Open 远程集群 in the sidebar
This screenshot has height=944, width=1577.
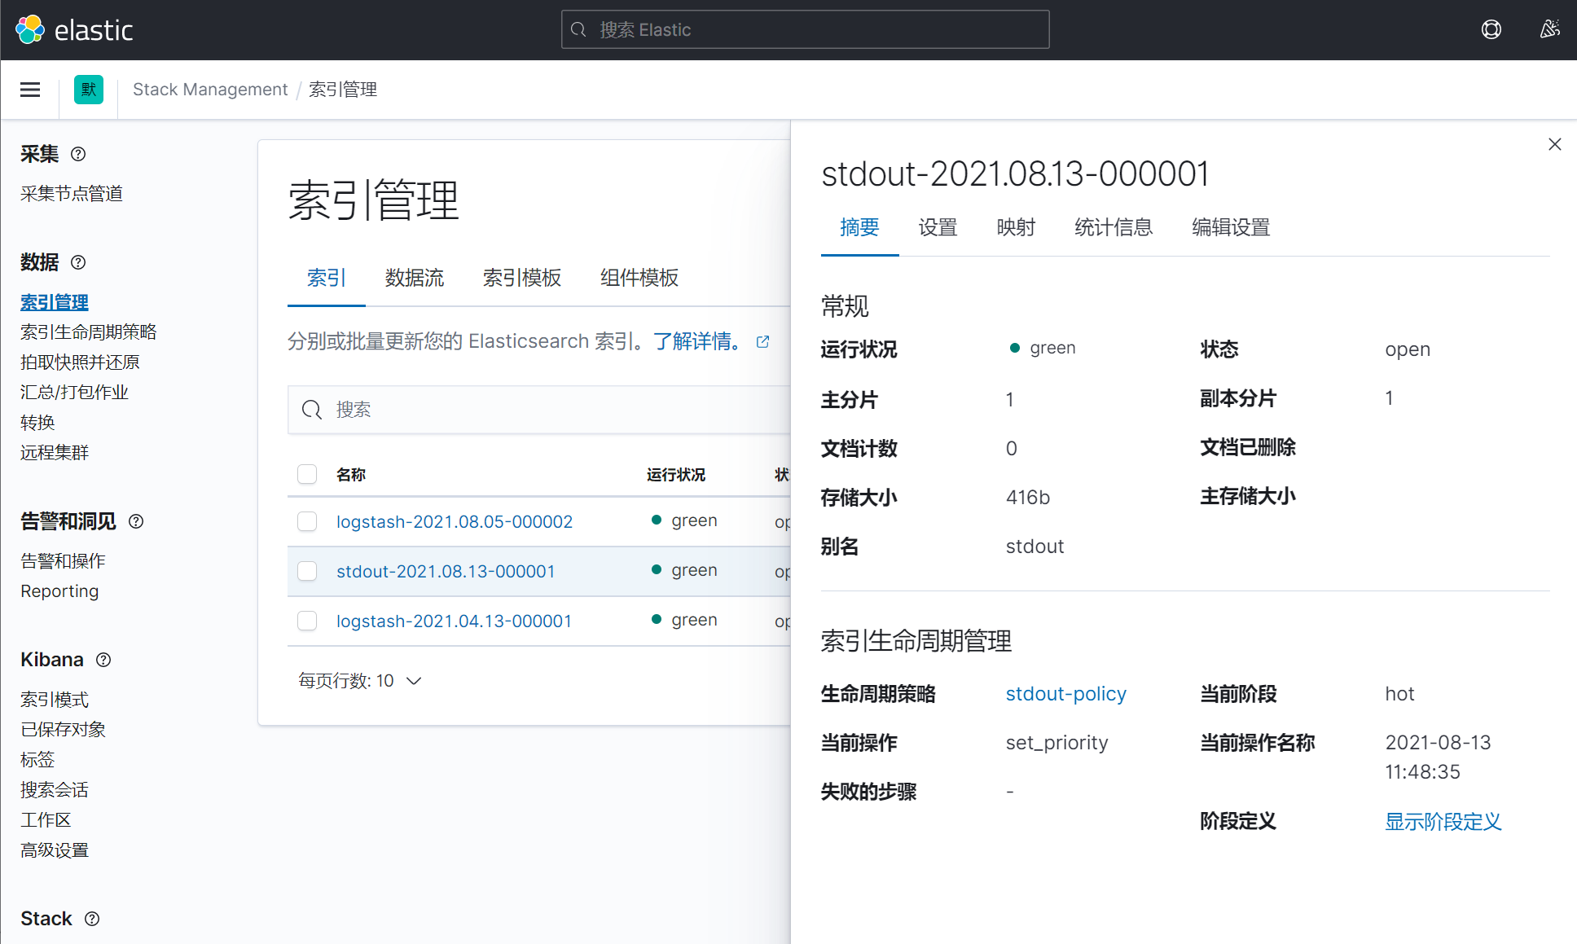(x=55, y=453)
